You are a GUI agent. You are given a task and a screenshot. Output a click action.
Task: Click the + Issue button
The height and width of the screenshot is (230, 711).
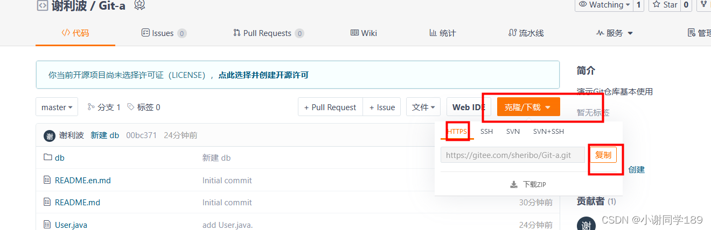(x=382, y=107)
